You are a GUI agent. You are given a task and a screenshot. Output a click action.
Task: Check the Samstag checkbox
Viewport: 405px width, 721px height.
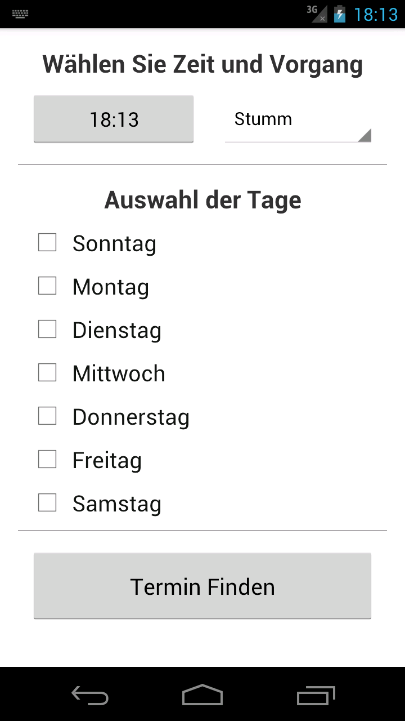click(47, 503)
